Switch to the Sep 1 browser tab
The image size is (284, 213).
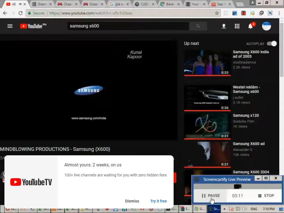pos(222,4)
